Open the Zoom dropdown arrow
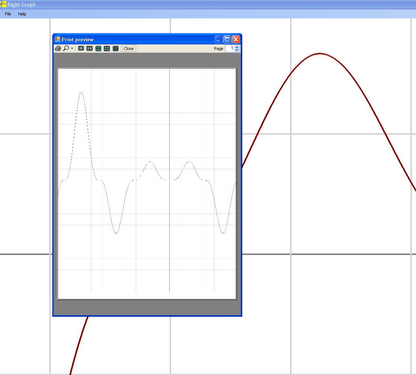The image size is (416, 375). click(72, 48)
